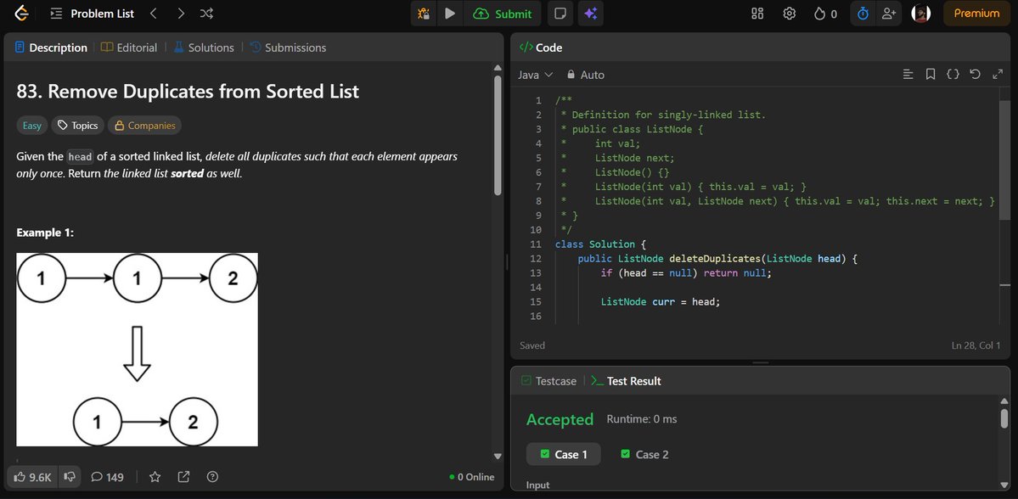Select Case 2 in the test results
1018x499 pixels.
(x=644, y=454)
